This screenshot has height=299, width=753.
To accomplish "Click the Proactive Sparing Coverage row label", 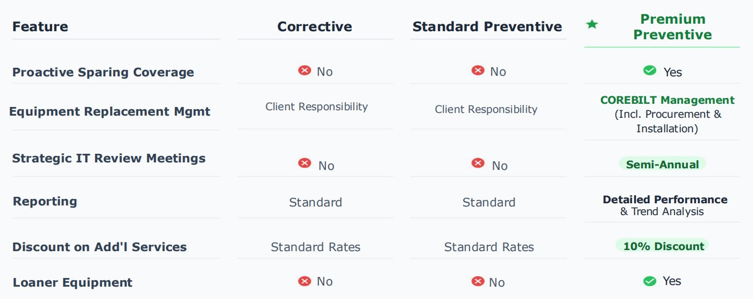I will 103,72.
